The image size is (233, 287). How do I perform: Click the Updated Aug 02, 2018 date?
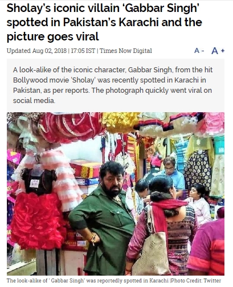tap(36, 51)
